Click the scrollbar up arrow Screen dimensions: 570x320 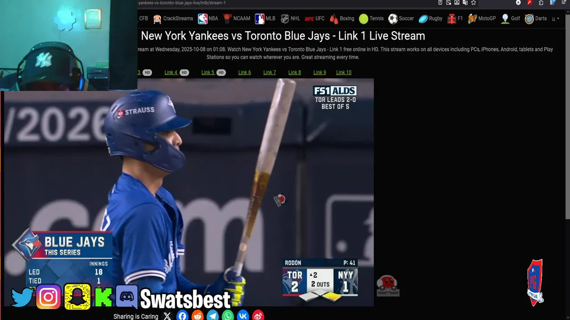tap(567, 12)
